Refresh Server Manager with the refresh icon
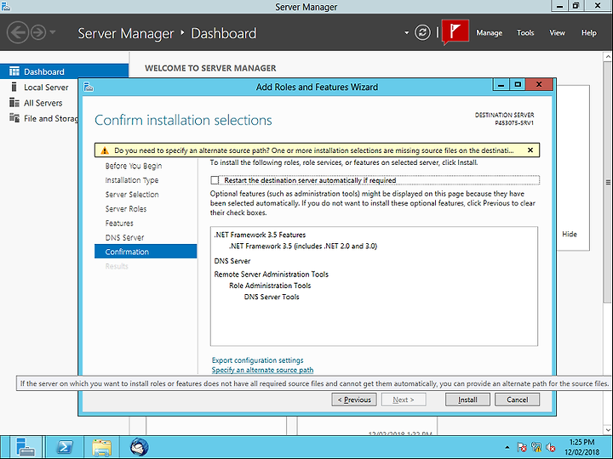The width and height of the screenshot is (613, 459). (422, 32)
